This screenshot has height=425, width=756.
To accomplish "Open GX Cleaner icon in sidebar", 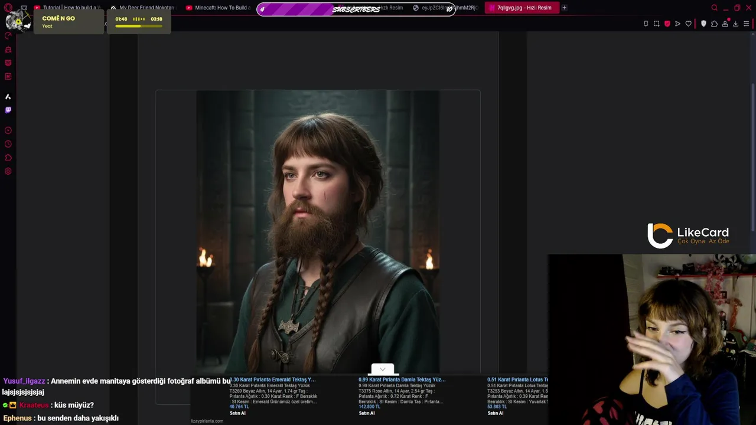I will (8, 50).
